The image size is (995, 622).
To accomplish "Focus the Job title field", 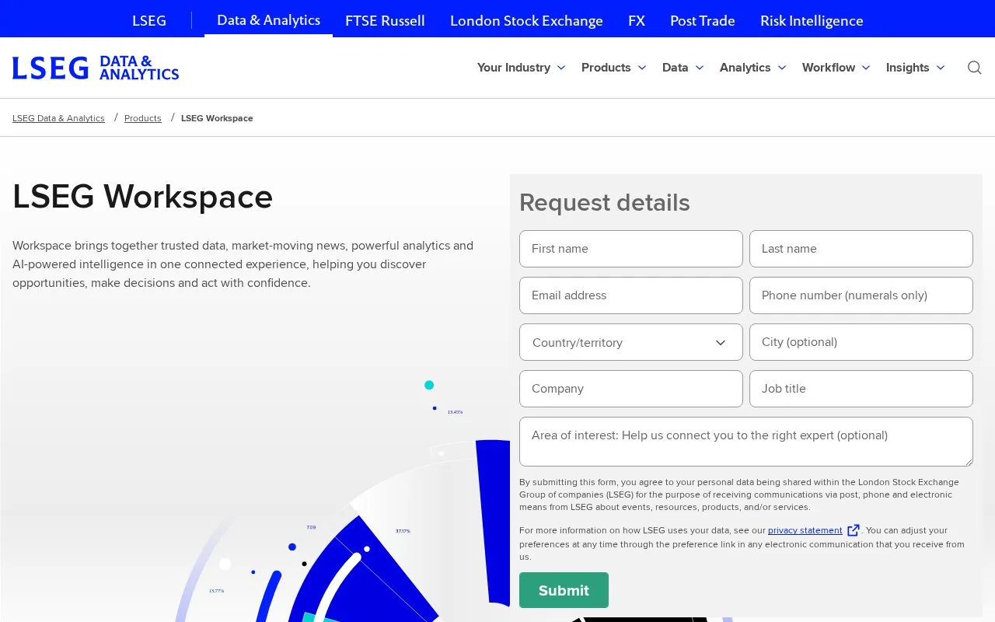I will (x=861, y=389).
